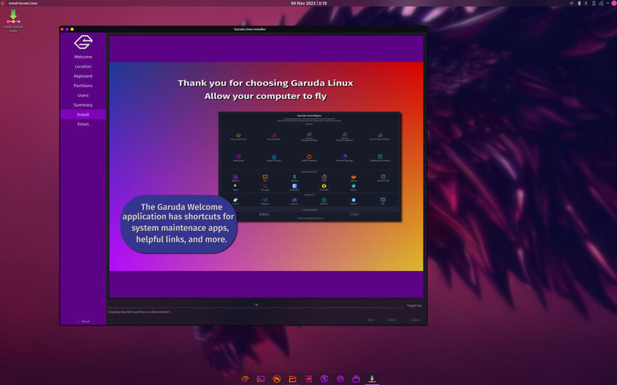Image resolution: width=617 pixels, height=385 pixels.
Task: Open the software store bag dock icon
Action: [356, 379]
